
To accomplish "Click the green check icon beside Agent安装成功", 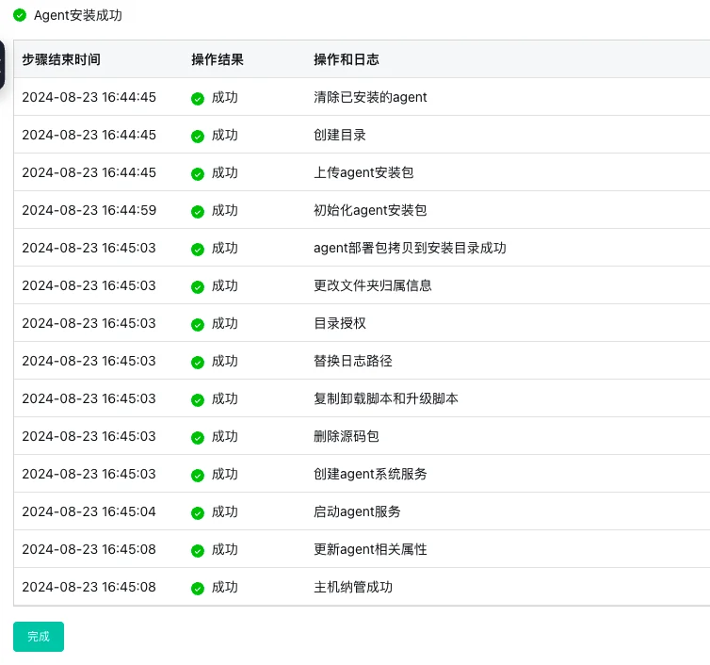I will click(x=20, y=16).
